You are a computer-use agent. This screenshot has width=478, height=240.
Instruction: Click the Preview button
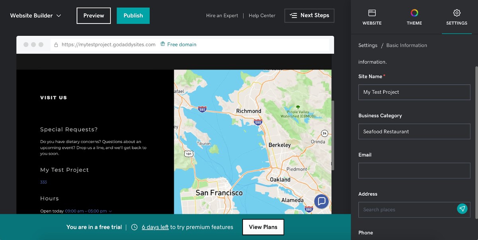click(94, 15)
